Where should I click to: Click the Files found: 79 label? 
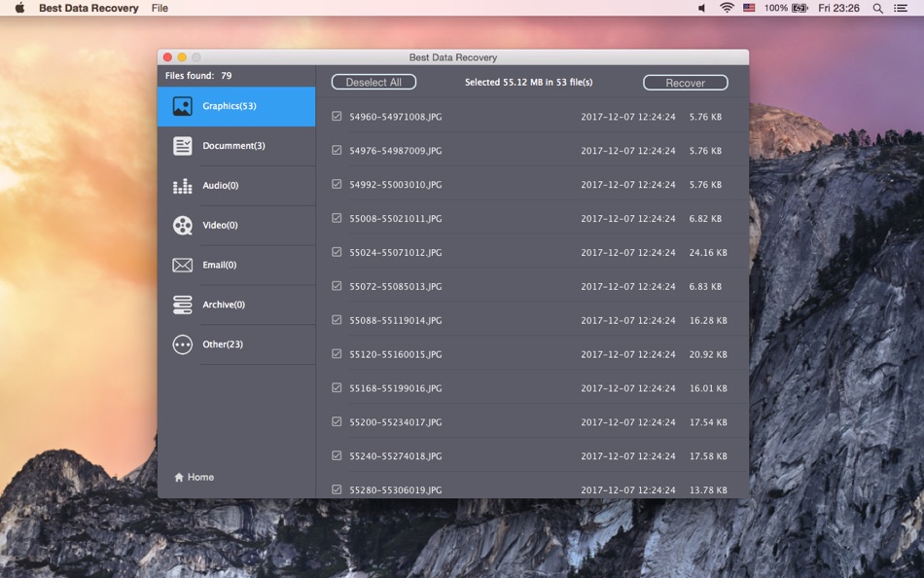[198, 76]
